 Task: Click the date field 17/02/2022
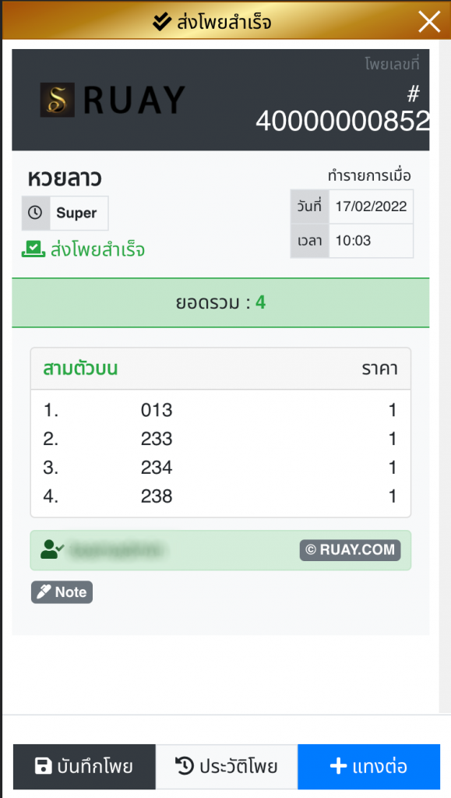tap(371, 207)
